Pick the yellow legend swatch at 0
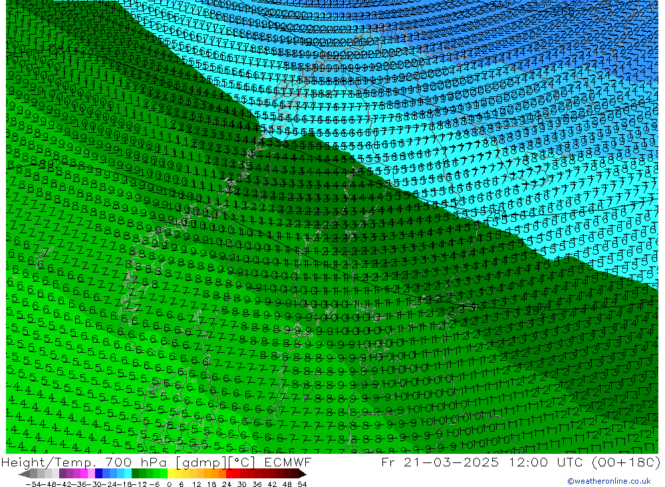The image size is (665, 487). coord(172,474)
